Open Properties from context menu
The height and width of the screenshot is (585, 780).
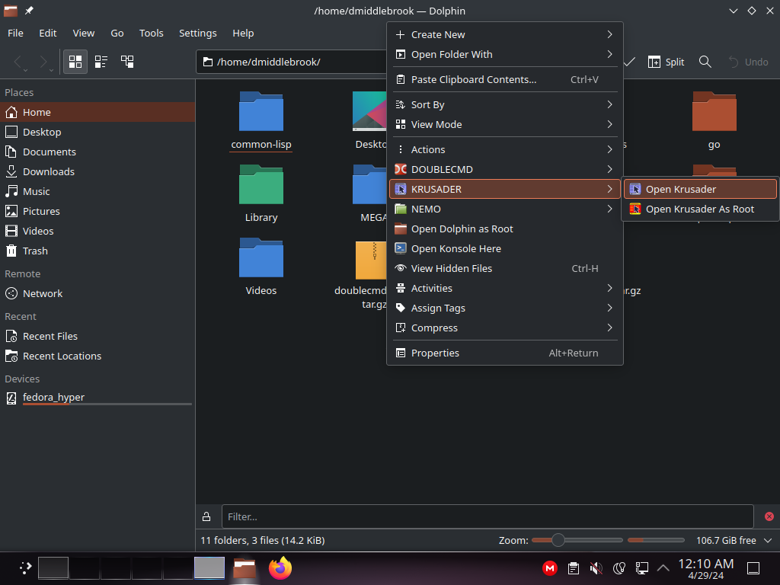[x=504, y=353]
